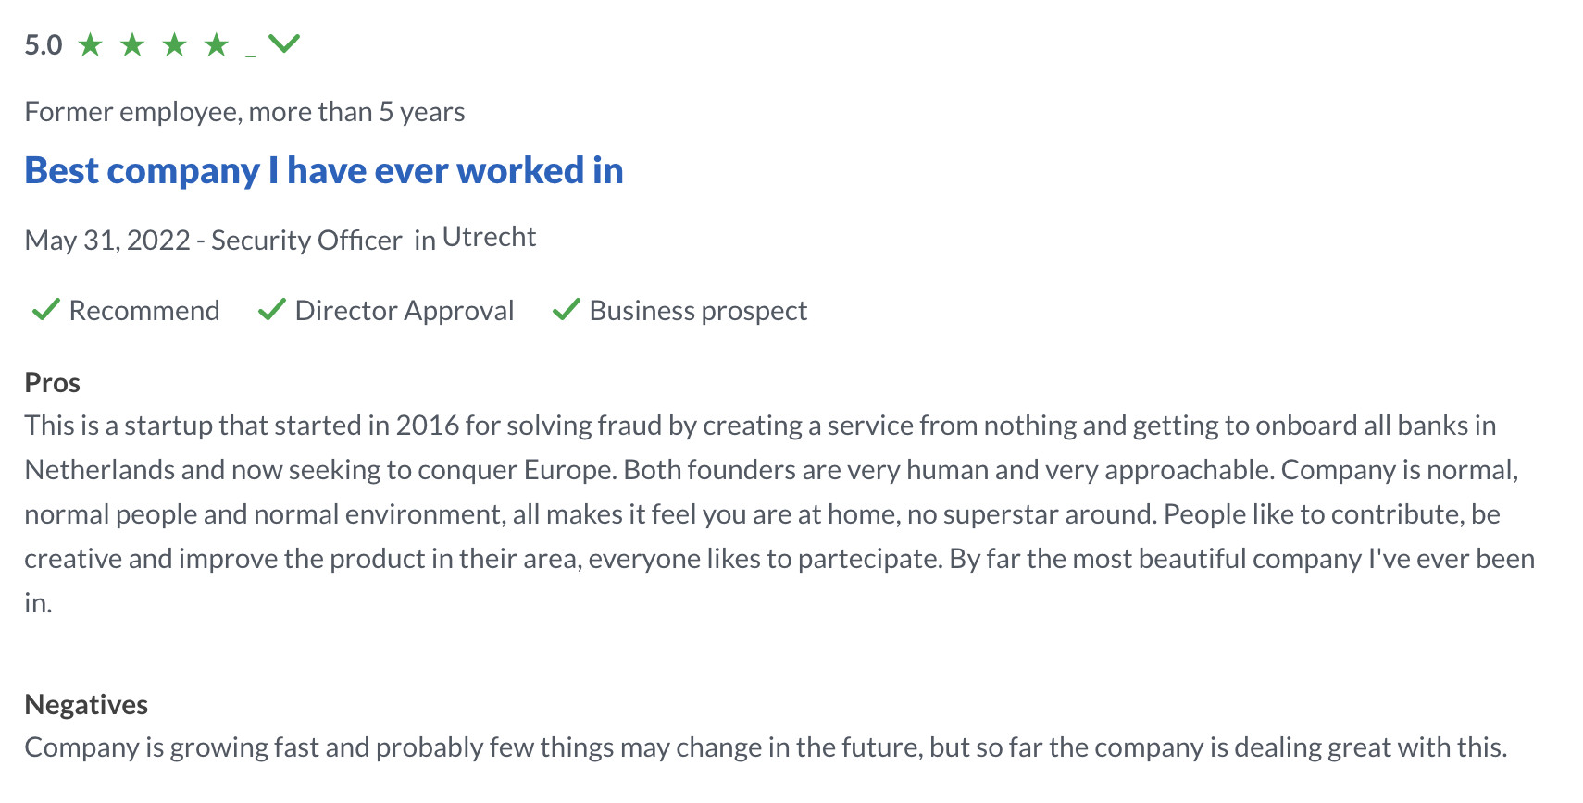
Task: Open the review titled Best company I have ever worked in
Action: (323, 170)
